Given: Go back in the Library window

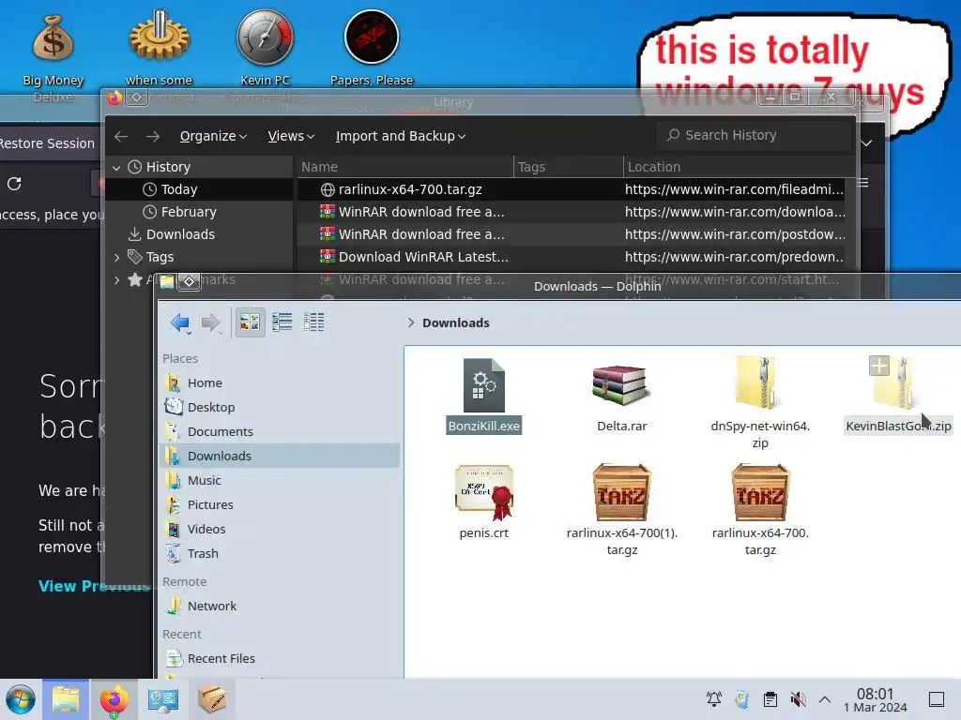Looking at the screenshot, I should point(121,136).
